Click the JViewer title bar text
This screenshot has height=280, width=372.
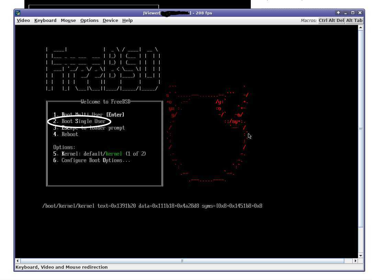[178, 13]
